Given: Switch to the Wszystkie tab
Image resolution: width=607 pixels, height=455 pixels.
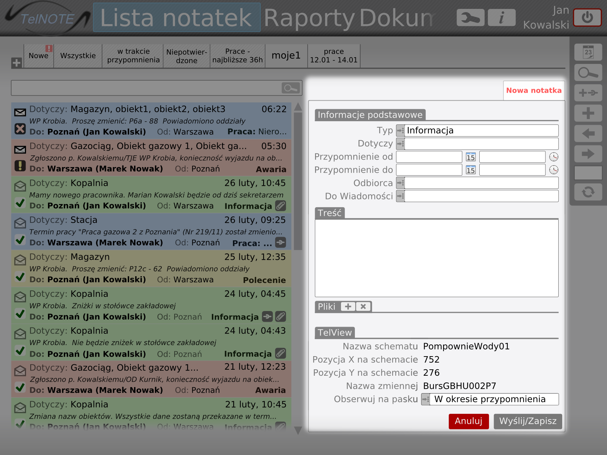Looking at the screenshot, I should click(78, 56).
